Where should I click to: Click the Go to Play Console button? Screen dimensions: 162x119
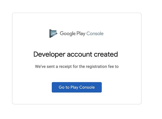point(77,87)
